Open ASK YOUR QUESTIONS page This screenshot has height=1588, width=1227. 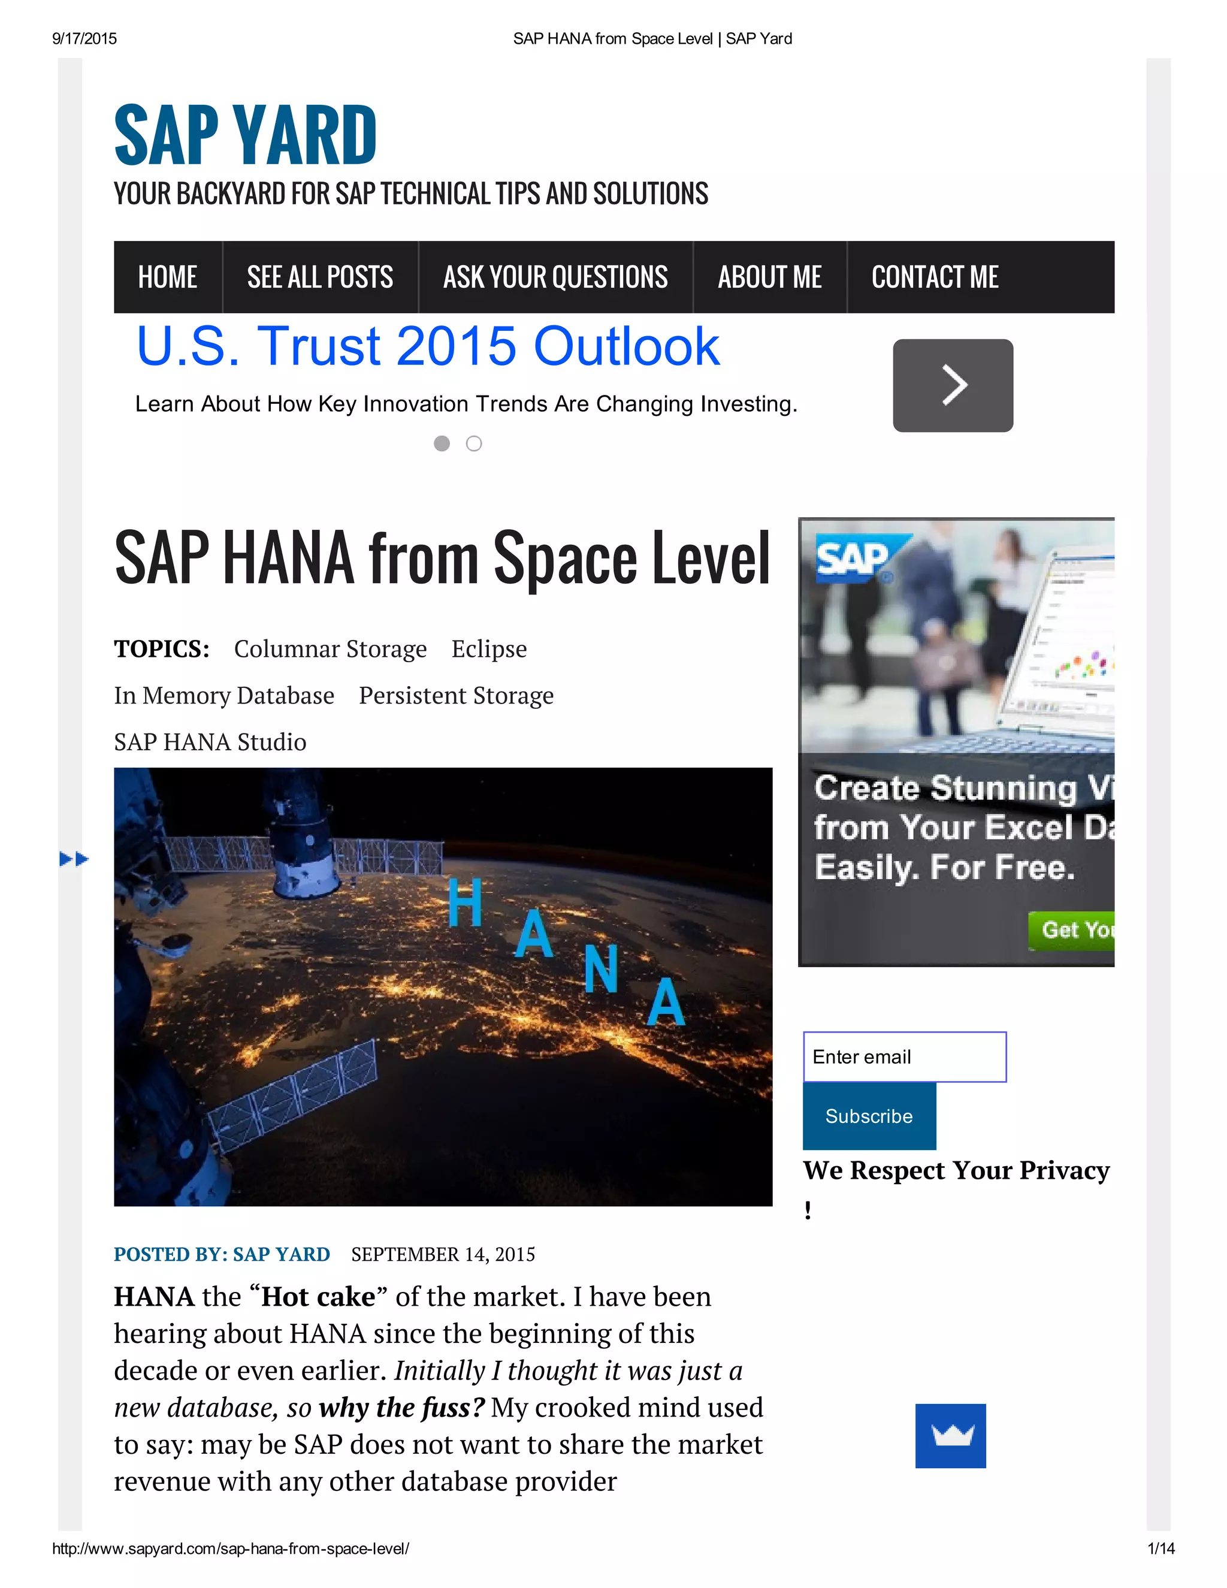[555, 277]
